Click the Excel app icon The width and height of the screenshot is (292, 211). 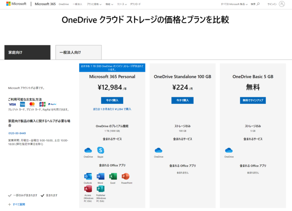pos(113,176)
